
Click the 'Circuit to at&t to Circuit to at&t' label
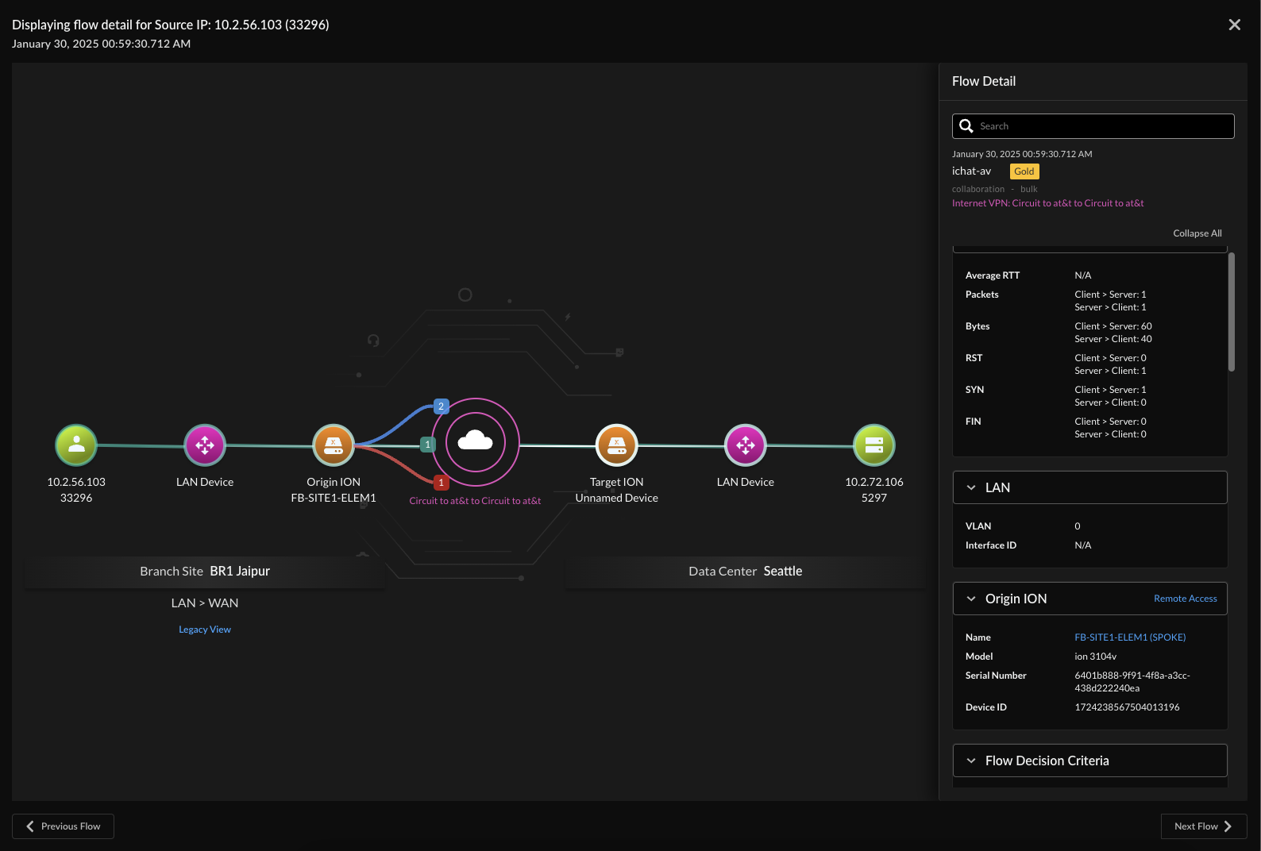pos(475,501)
